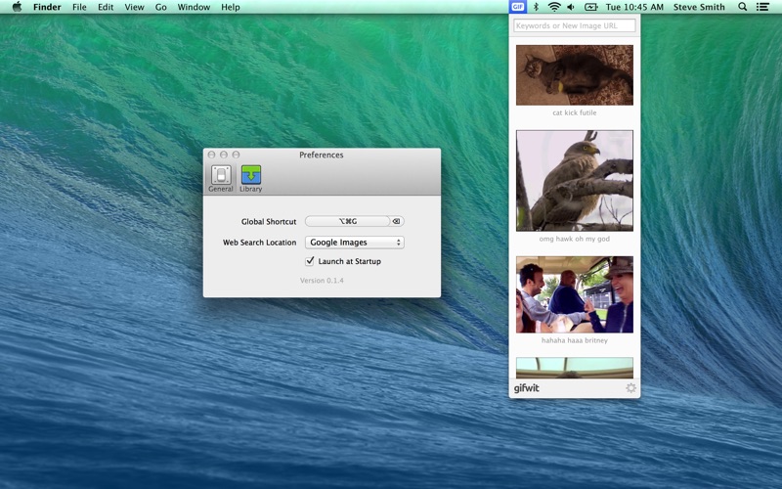The width and height of the screenshot is (782, 489).
Task: Click the Keywords or New Image URL field
Action: 575,25
